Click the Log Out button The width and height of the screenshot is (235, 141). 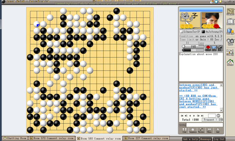pos(219,139)
